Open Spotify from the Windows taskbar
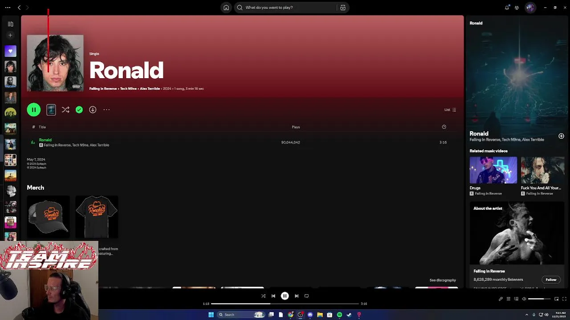The height and width of the screenshot is (320, 570). (339, 315)
